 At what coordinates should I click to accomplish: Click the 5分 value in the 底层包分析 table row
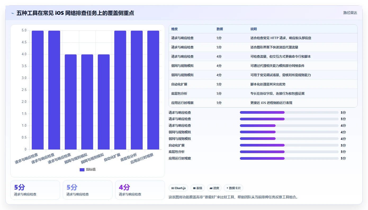219,94
